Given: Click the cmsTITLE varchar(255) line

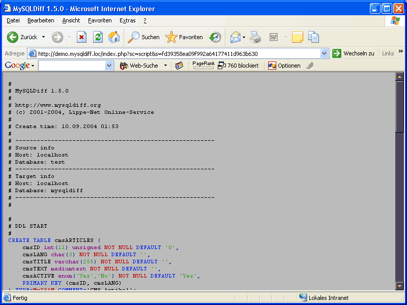Looking at the screenshot, I should [97, 262].
